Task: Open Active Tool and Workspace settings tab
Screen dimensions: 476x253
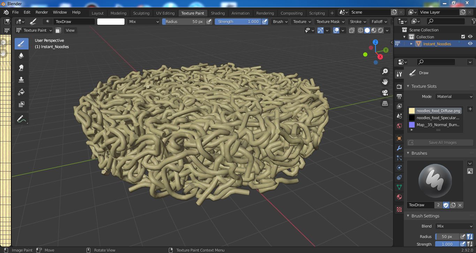Action: pyautogui.click(x=399, y=74)
